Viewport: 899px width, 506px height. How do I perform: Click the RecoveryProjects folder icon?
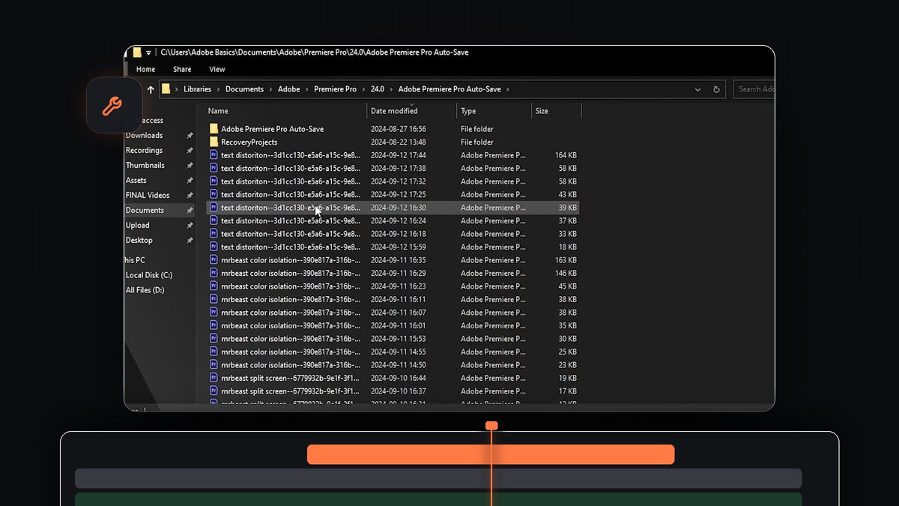point(214,142)
